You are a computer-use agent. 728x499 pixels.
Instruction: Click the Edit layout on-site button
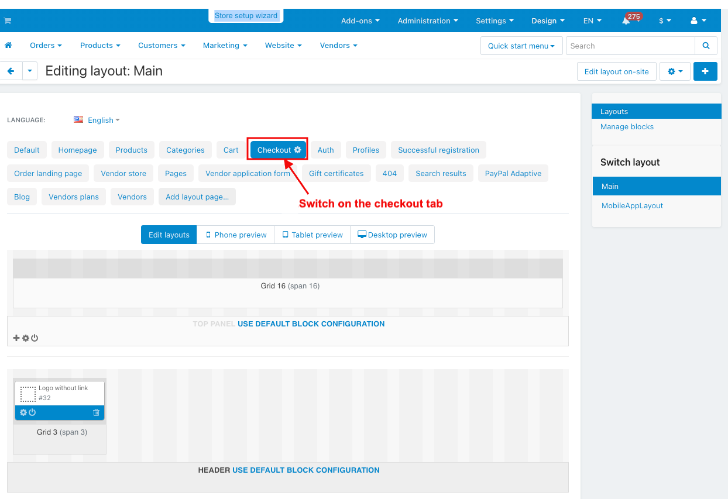point(616,71)
